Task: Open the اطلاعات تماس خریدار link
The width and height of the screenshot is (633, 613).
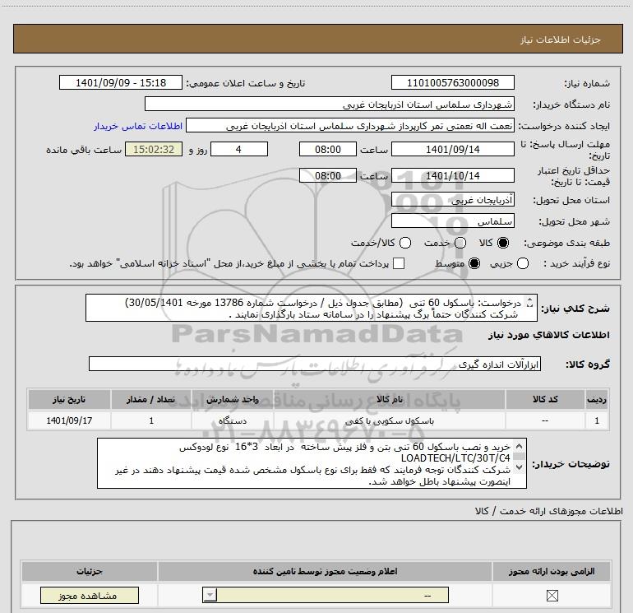Action: tap(138, 126)
